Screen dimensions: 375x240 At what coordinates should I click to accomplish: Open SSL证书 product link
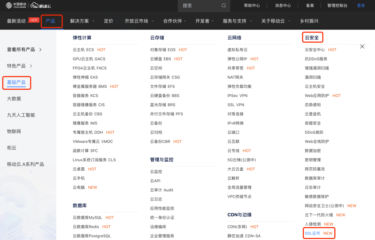coord(312,233)
